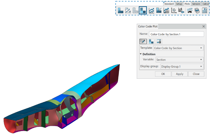Click the layered cut section icon
The image size is (211, 138).
pyautogui.click(x=197, y=10)
